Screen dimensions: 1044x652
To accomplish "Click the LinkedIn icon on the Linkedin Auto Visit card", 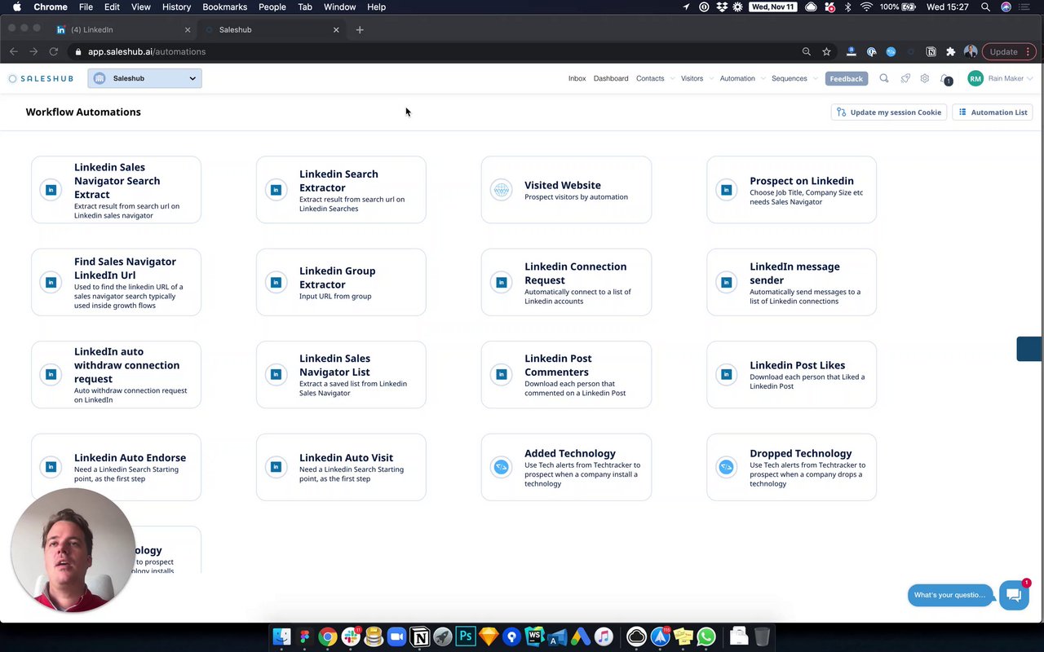I will pos(276,467).
